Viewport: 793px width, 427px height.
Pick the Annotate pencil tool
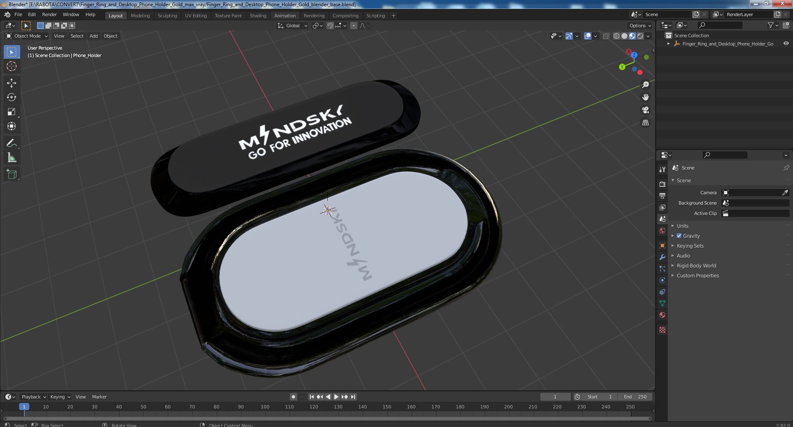click(x=12, y=143)
